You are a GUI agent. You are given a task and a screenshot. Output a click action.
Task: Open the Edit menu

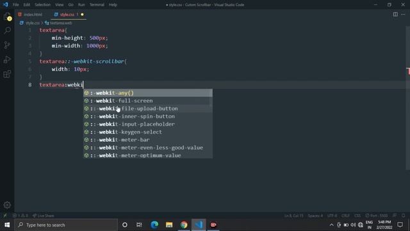tap(27, 4)
